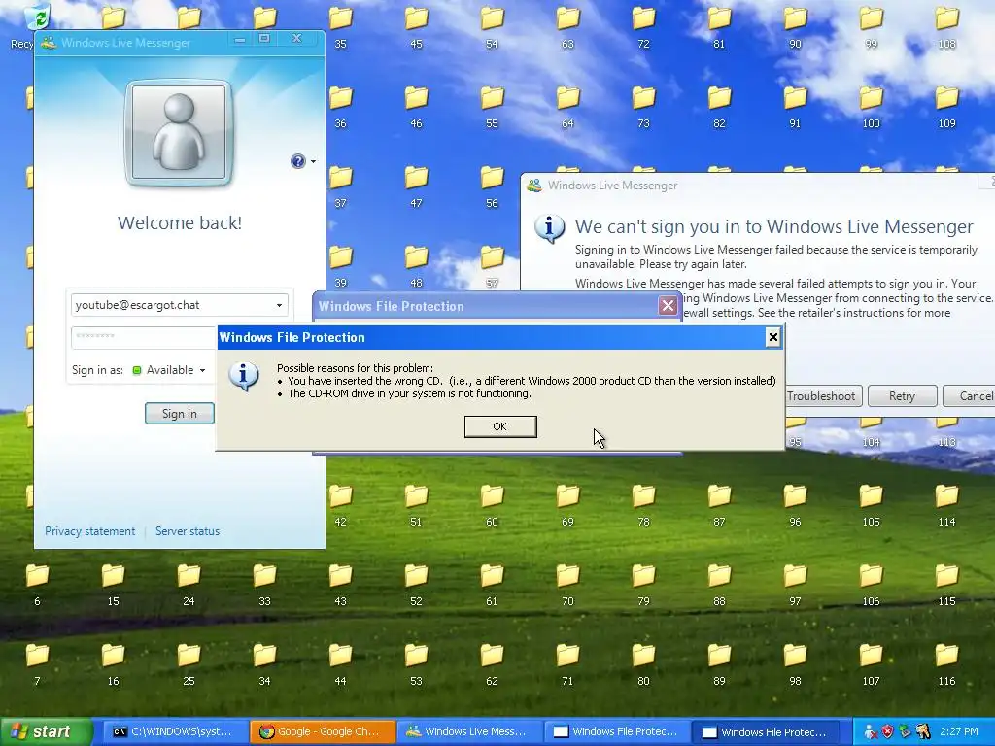Screen dimensions: 995x746
Task: Select desktop folder 106
Action: pyautogui.click(x=872, y=584)
